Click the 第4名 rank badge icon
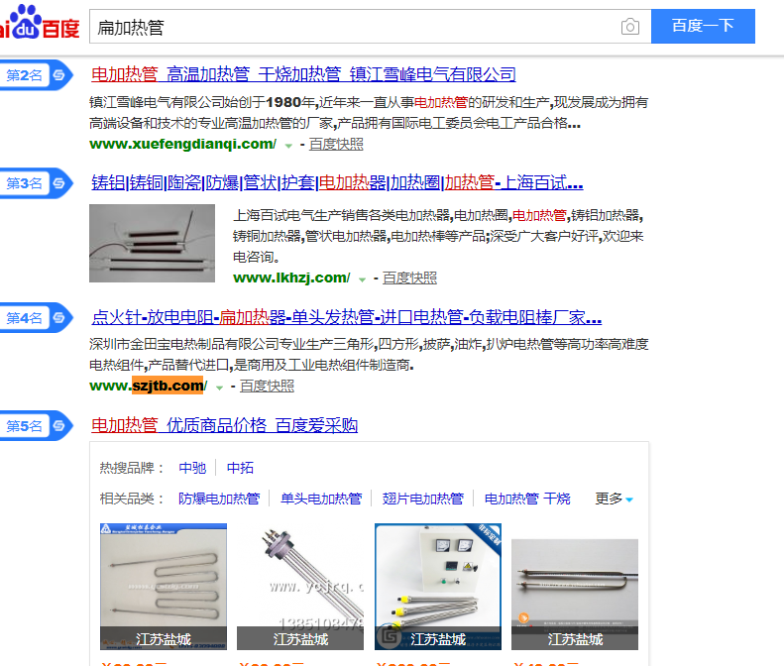 (x=35, y=318)
